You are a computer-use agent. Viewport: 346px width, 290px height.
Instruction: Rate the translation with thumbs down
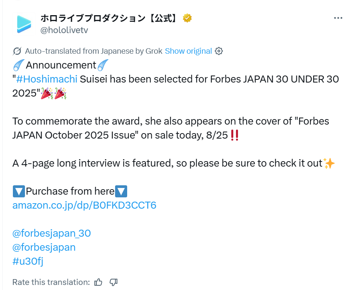click(x=114, y=282)
